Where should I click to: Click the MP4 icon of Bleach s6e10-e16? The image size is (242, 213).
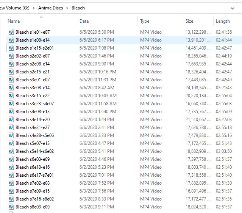[x=11, y=167]
